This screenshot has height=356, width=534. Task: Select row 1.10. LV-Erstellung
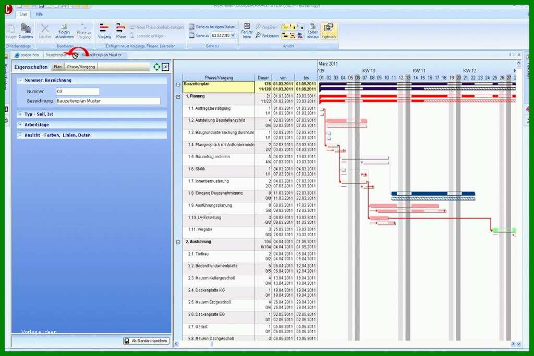(250, 220)
